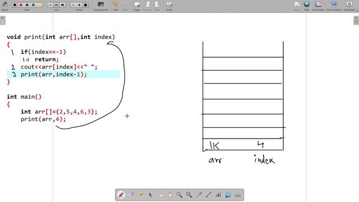Click the handwritten 'index' label under stack
359x202 pixels.
264,159
